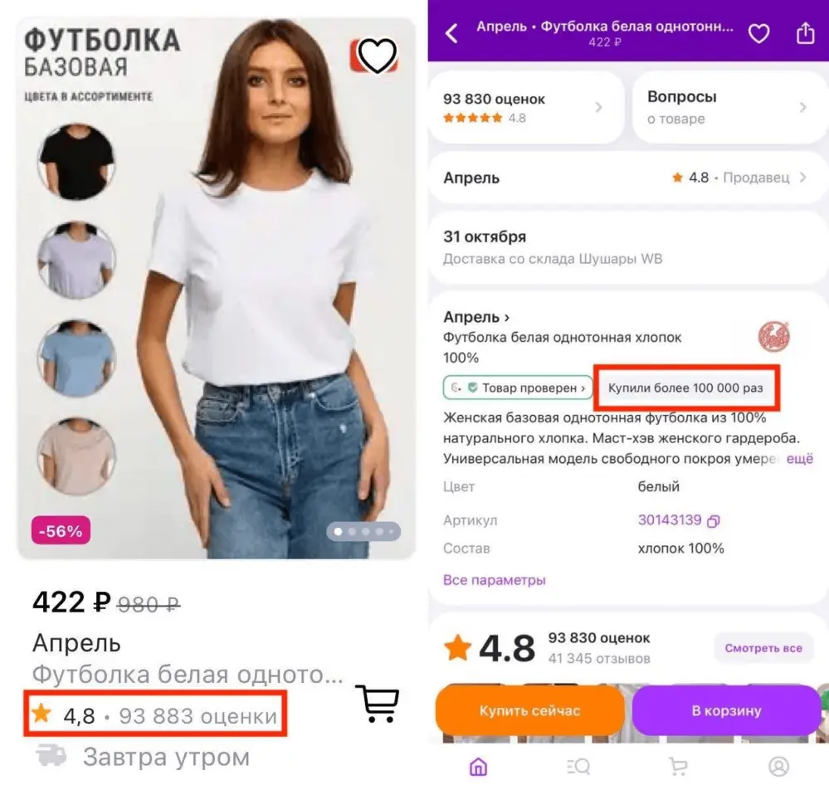Click the shopping cart icon below price

pos(377,704)
